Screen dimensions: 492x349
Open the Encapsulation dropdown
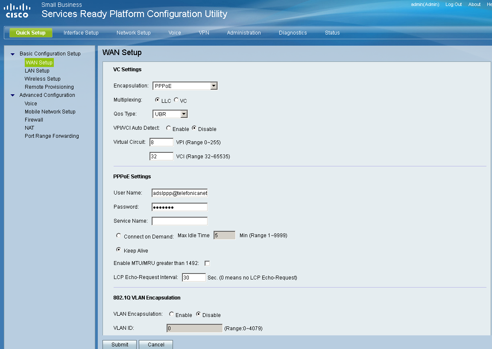(x=213, y=85)
